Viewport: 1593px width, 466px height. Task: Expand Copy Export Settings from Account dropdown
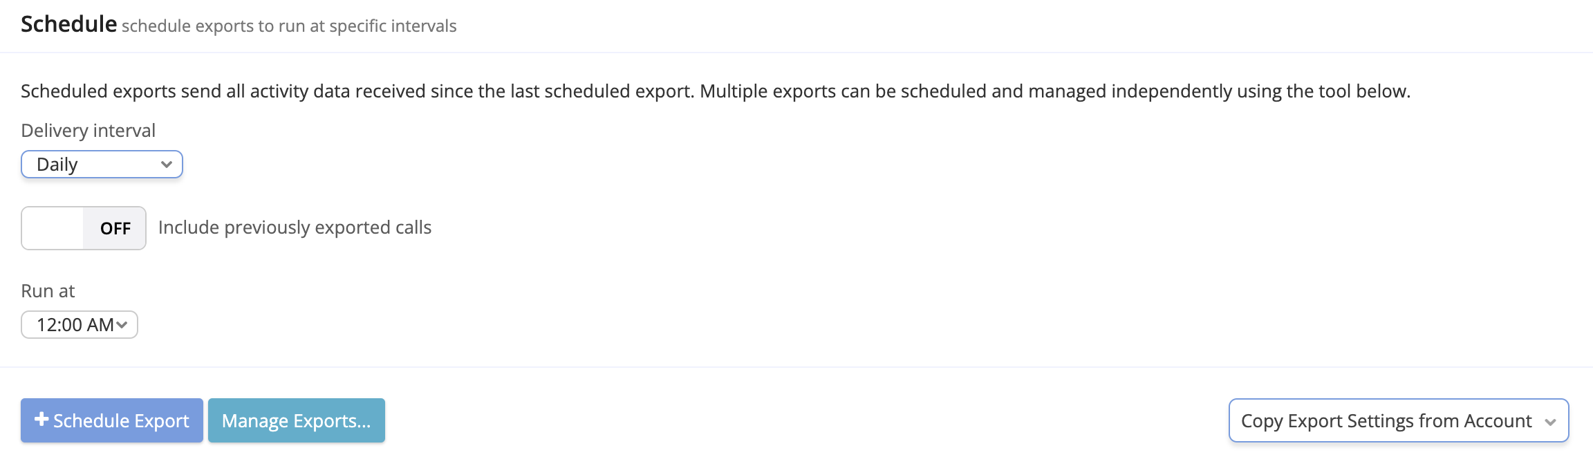1398,420
